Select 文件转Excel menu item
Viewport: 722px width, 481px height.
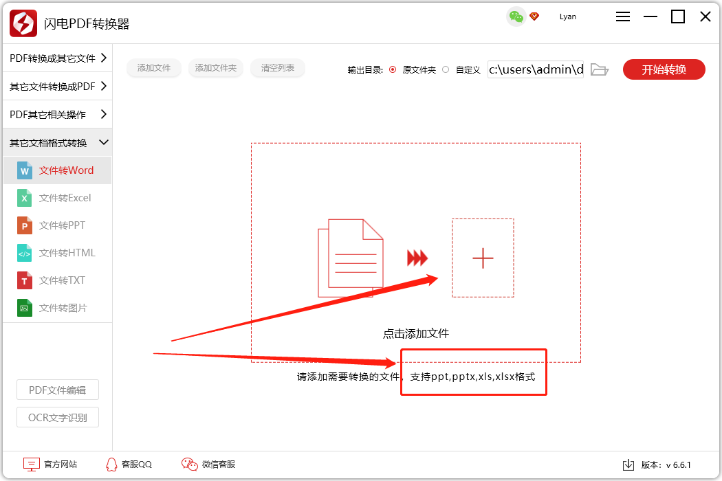[58, 198]
